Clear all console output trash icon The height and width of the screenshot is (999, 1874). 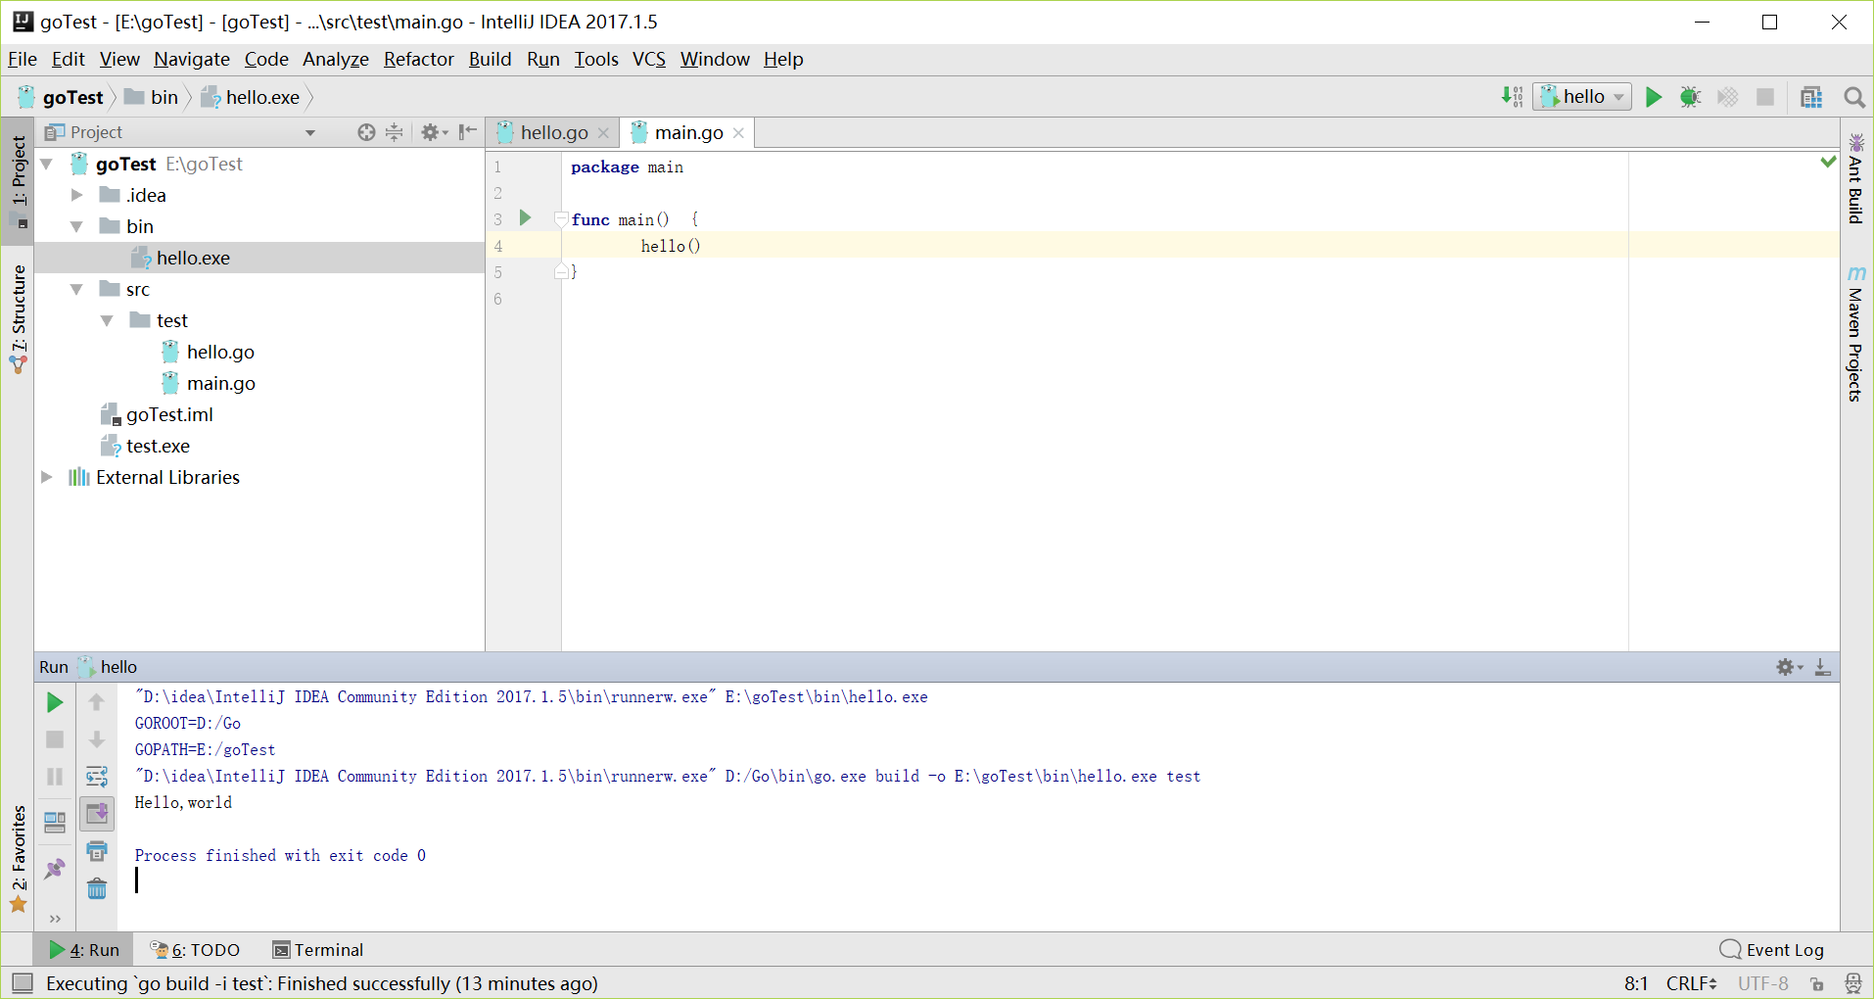point(97,888)
